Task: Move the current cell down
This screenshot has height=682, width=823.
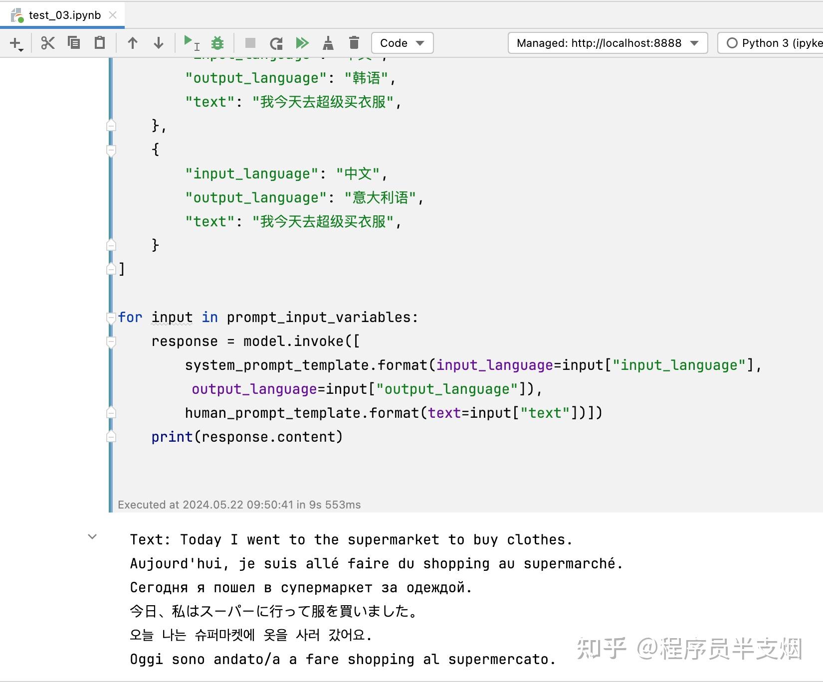Action: 158,43
